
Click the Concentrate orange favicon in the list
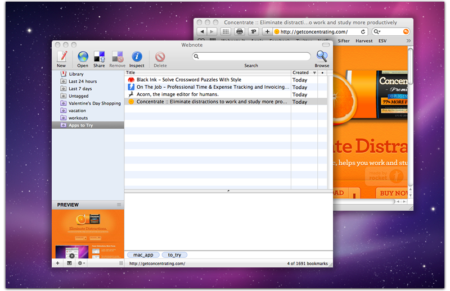(131, 102)
